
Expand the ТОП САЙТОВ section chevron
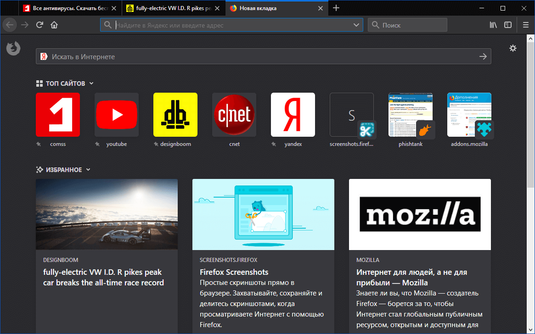coord(91,83)
